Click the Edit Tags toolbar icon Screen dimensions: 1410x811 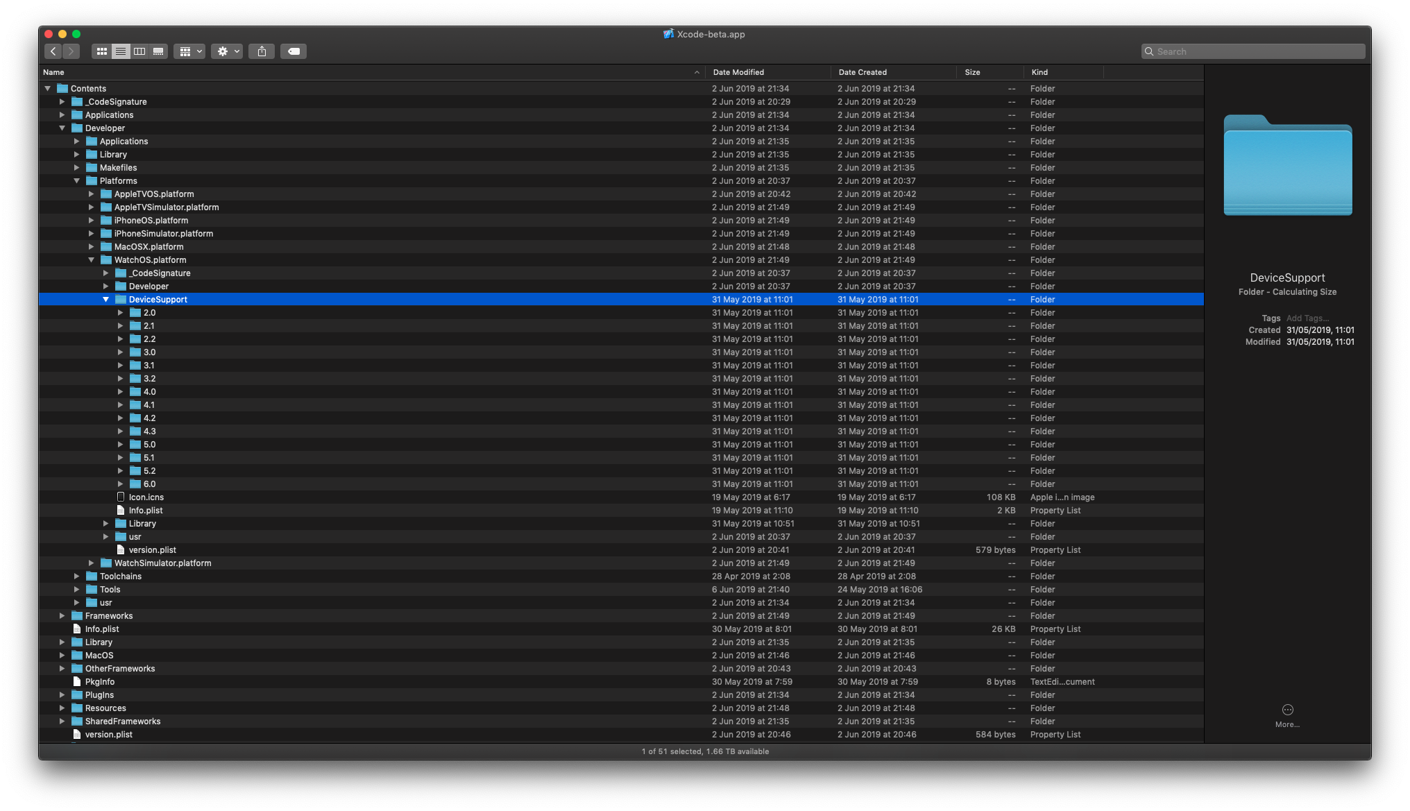pyautogui.click(x=294, y=51)
